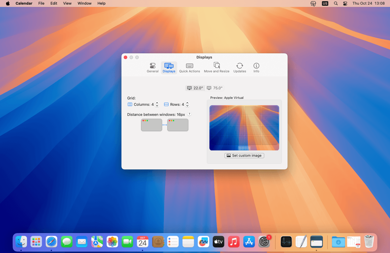Open Messages from the dock
Image resolution: width=390 pixels, height=253 pixels.
67,242
